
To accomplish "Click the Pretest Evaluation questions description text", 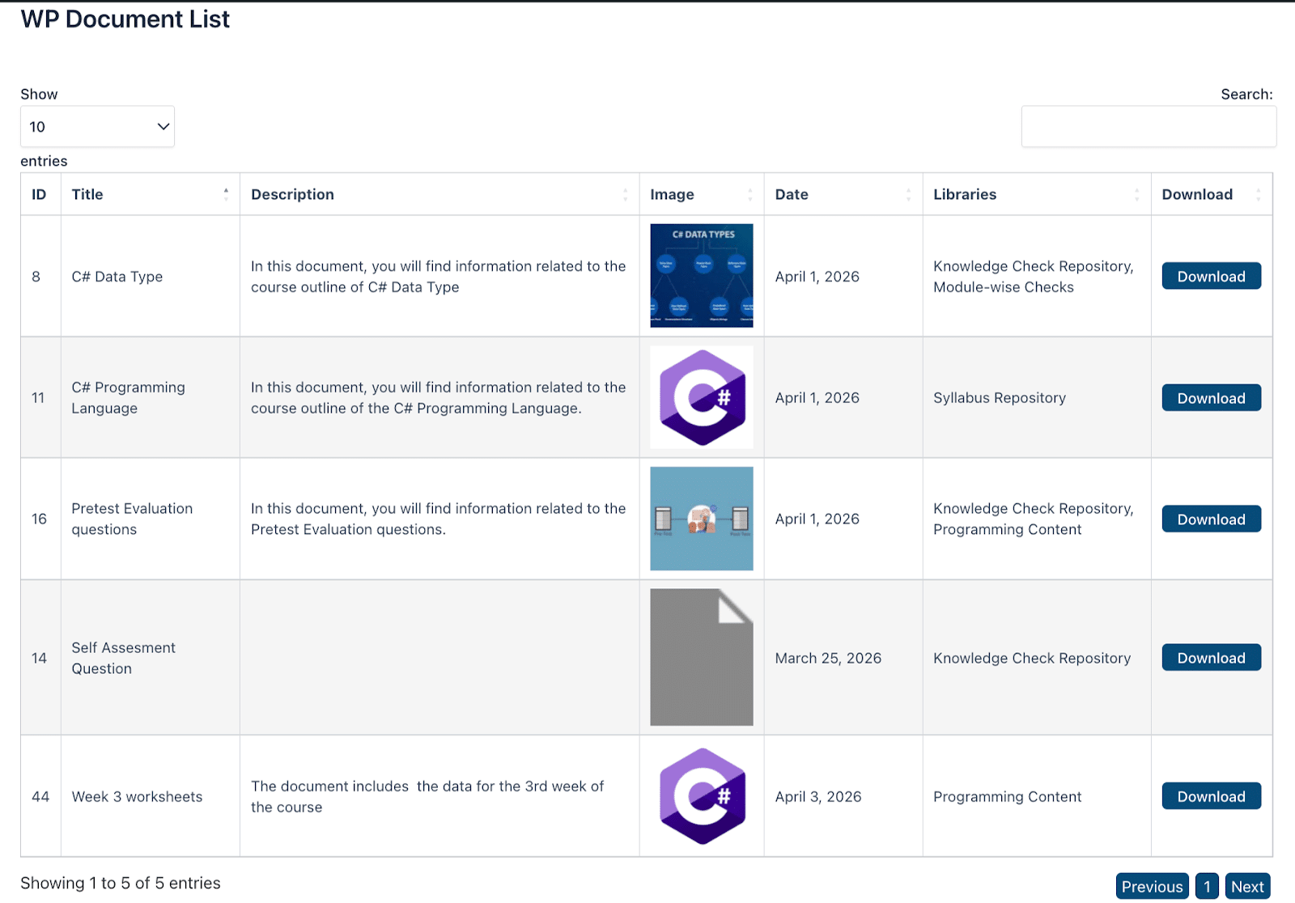I will (x=438, y=519).
